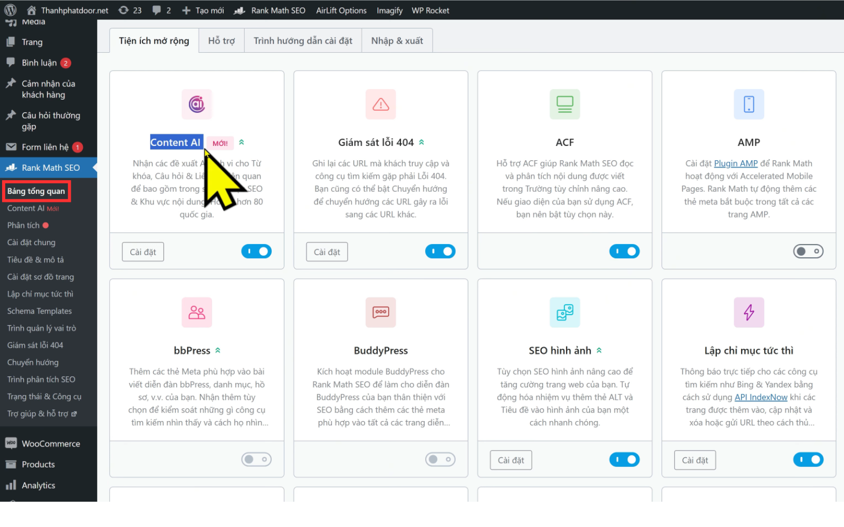Open the Nhập & xuất tab
This screenshot has width=844, height=527.
(x=397, y=41)
